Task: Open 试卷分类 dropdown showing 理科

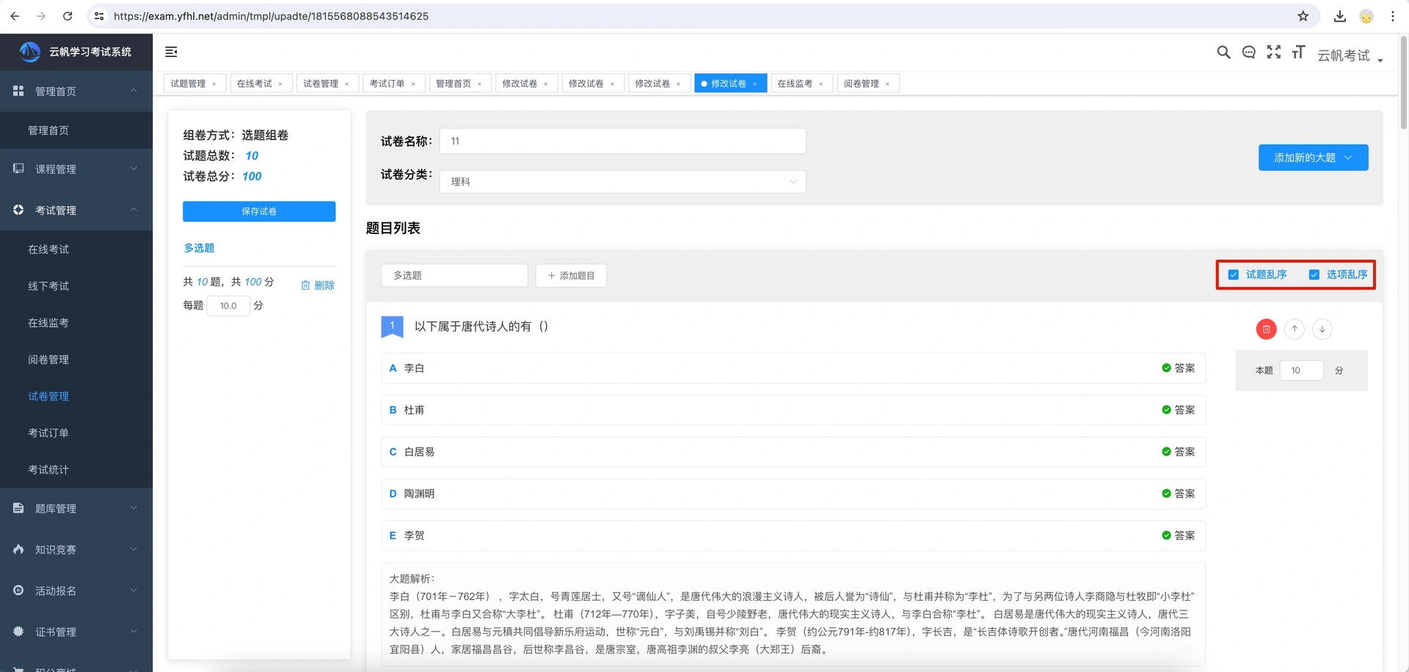Action: (622, 182)
